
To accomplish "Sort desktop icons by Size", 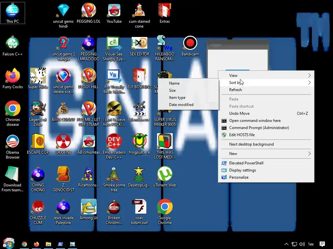I will tap(188, 90).
